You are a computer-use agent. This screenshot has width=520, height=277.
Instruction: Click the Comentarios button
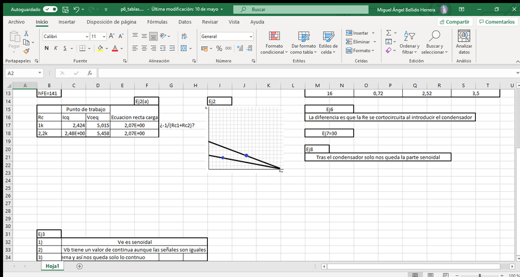[x=496, y=21]
